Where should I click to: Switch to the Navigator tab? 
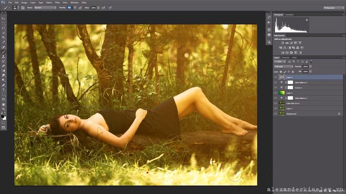tap(290, 15)
